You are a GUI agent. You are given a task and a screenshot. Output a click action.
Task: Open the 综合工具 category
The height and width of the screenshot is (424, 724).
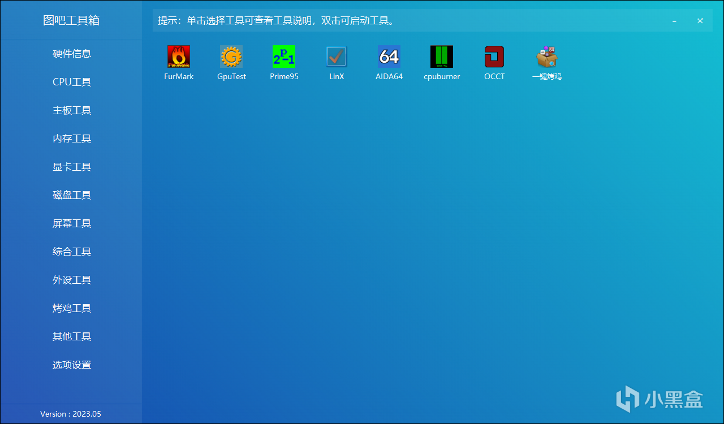(72, 252)
